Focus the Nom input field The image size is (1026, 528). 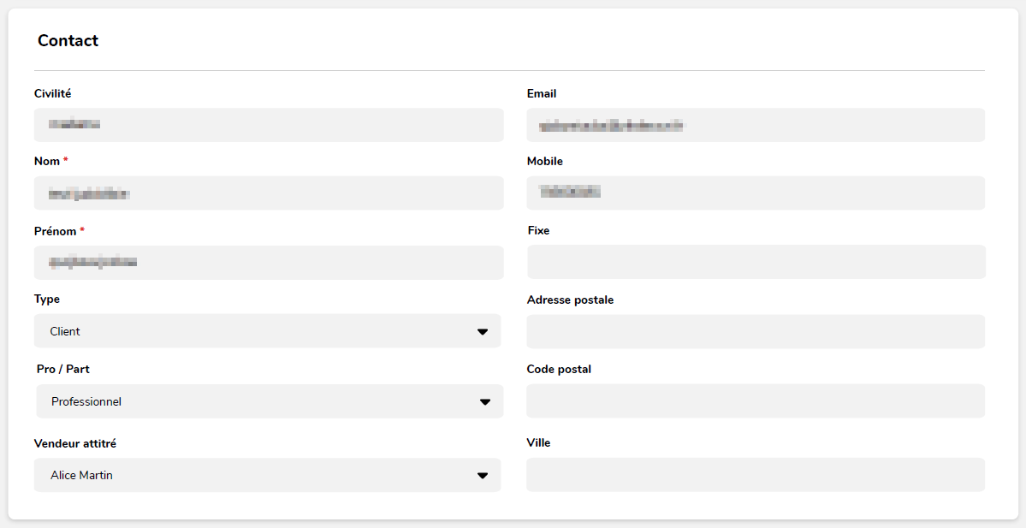(x=269, y=193)
